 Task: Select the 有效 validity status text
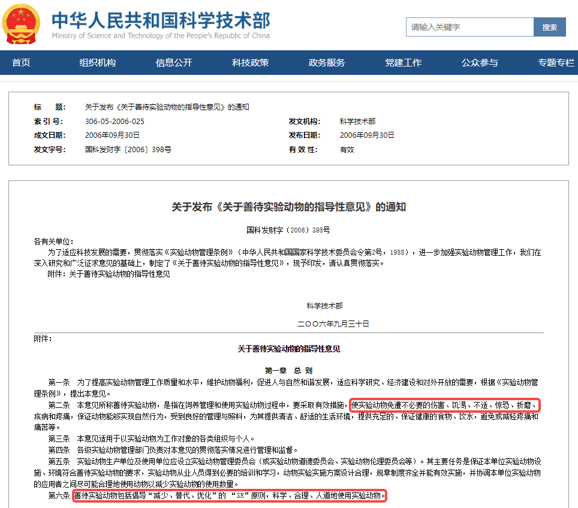click(x=348, y=150)
